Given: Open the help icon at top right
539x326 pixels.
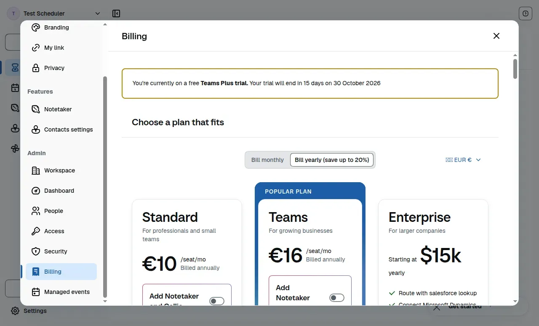Looking at the screenshot, I should 526,13.
